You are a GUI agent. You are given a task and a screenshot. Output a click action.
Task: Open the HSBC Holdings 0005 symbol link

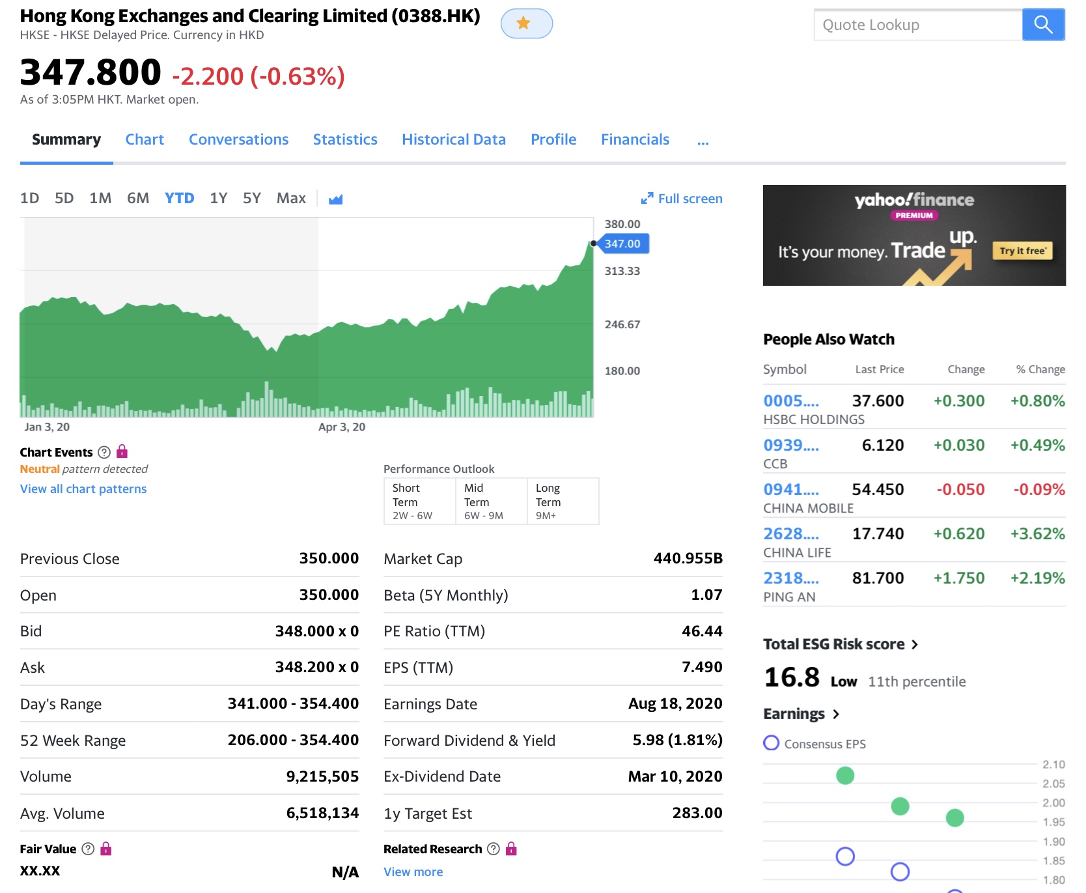click(791, 401)
